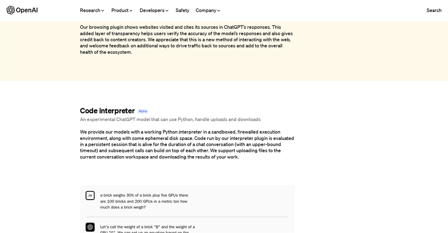
Task: Click the assistant's reply starting "Let's call"
Action: pyautogui.click(x=147, y=227)
